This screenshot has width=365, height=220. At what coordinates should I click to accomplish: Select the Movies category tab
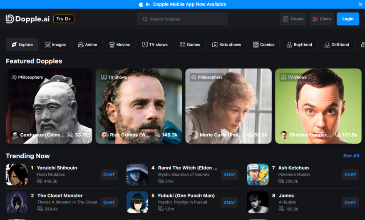(119, 44)
